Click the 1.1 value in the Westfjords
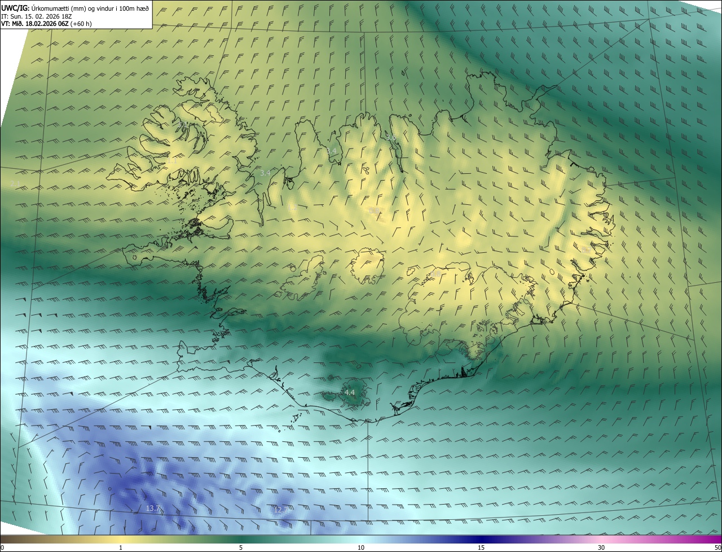 tap(172, 161)
